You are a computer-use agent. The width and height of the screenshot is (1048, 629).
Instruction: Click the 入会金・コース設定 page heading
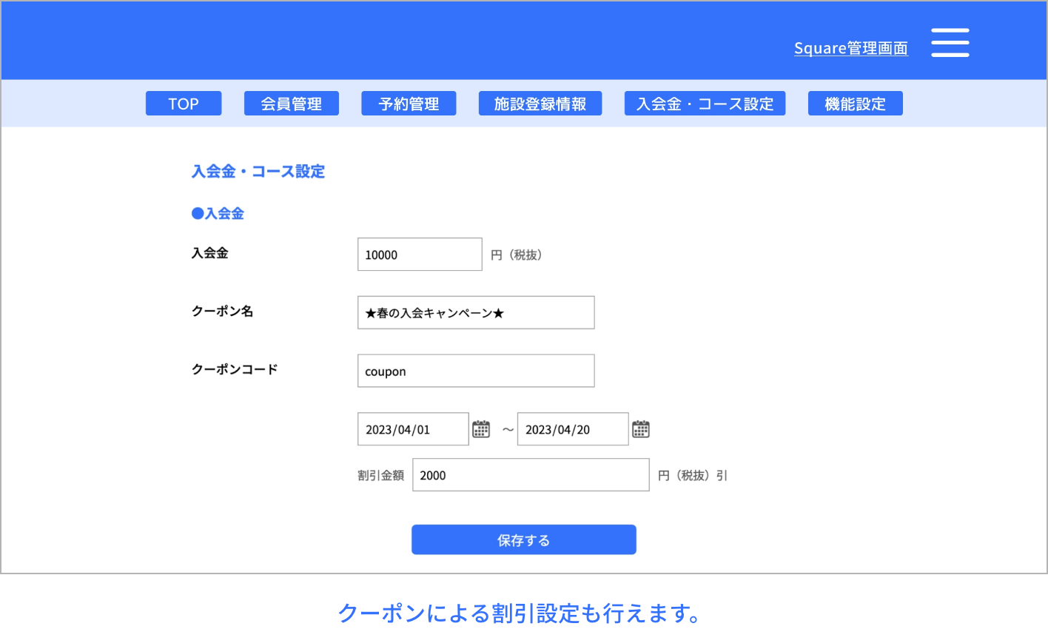(x=258, y=172)
